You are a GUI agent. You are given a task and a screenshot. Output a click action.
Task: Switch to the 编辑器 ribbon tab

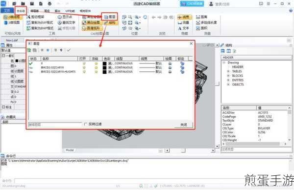tap(34, 11)
